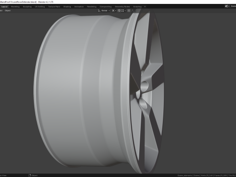The height and width of the screenshot is (177, 236).
Task: Open the Sculpting workspace tab
Action: click(x=27, y=7)
